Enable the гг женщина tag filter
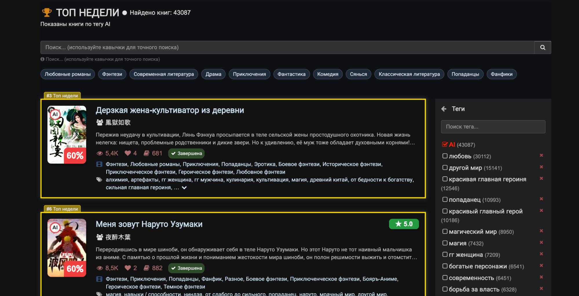 pyautogui.click(x=445, y=254)
